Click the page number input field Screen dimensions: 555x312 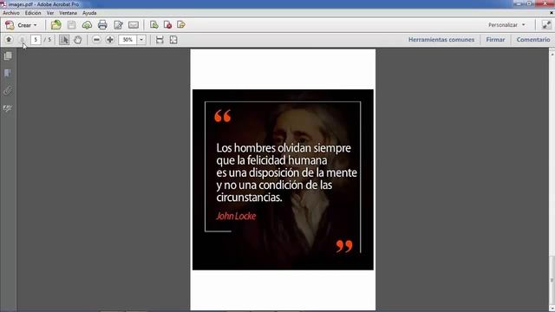[36, 40]
